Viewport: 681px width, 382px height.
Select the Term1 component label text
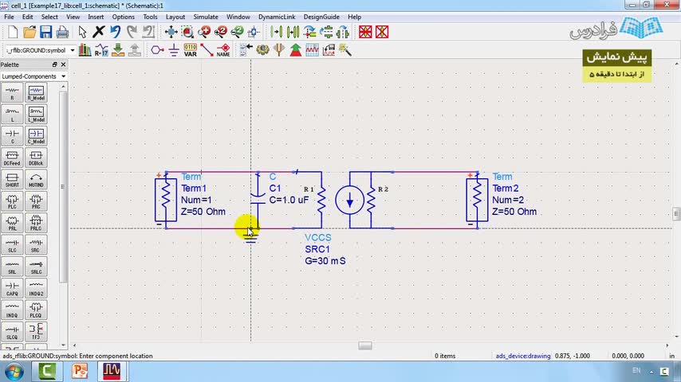[x=194, y=188]
